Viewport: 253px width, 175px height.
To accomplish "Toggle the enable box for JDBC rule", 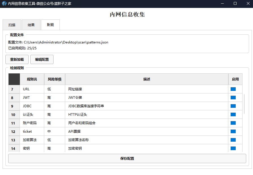I will click(x=233, y=106).
